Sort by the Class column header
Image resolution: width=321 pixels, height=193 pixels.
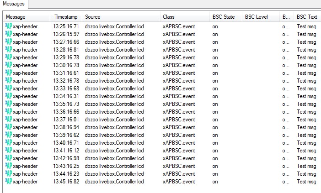click(185, 17)
